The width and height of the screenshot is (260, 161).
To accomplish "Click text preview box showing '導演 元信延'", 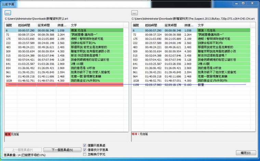I will [x=66, y=137].
